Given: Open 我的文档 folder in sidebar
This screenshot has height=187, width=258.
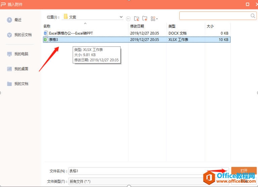Looking at the screenshot, I should tap(17, 84).
